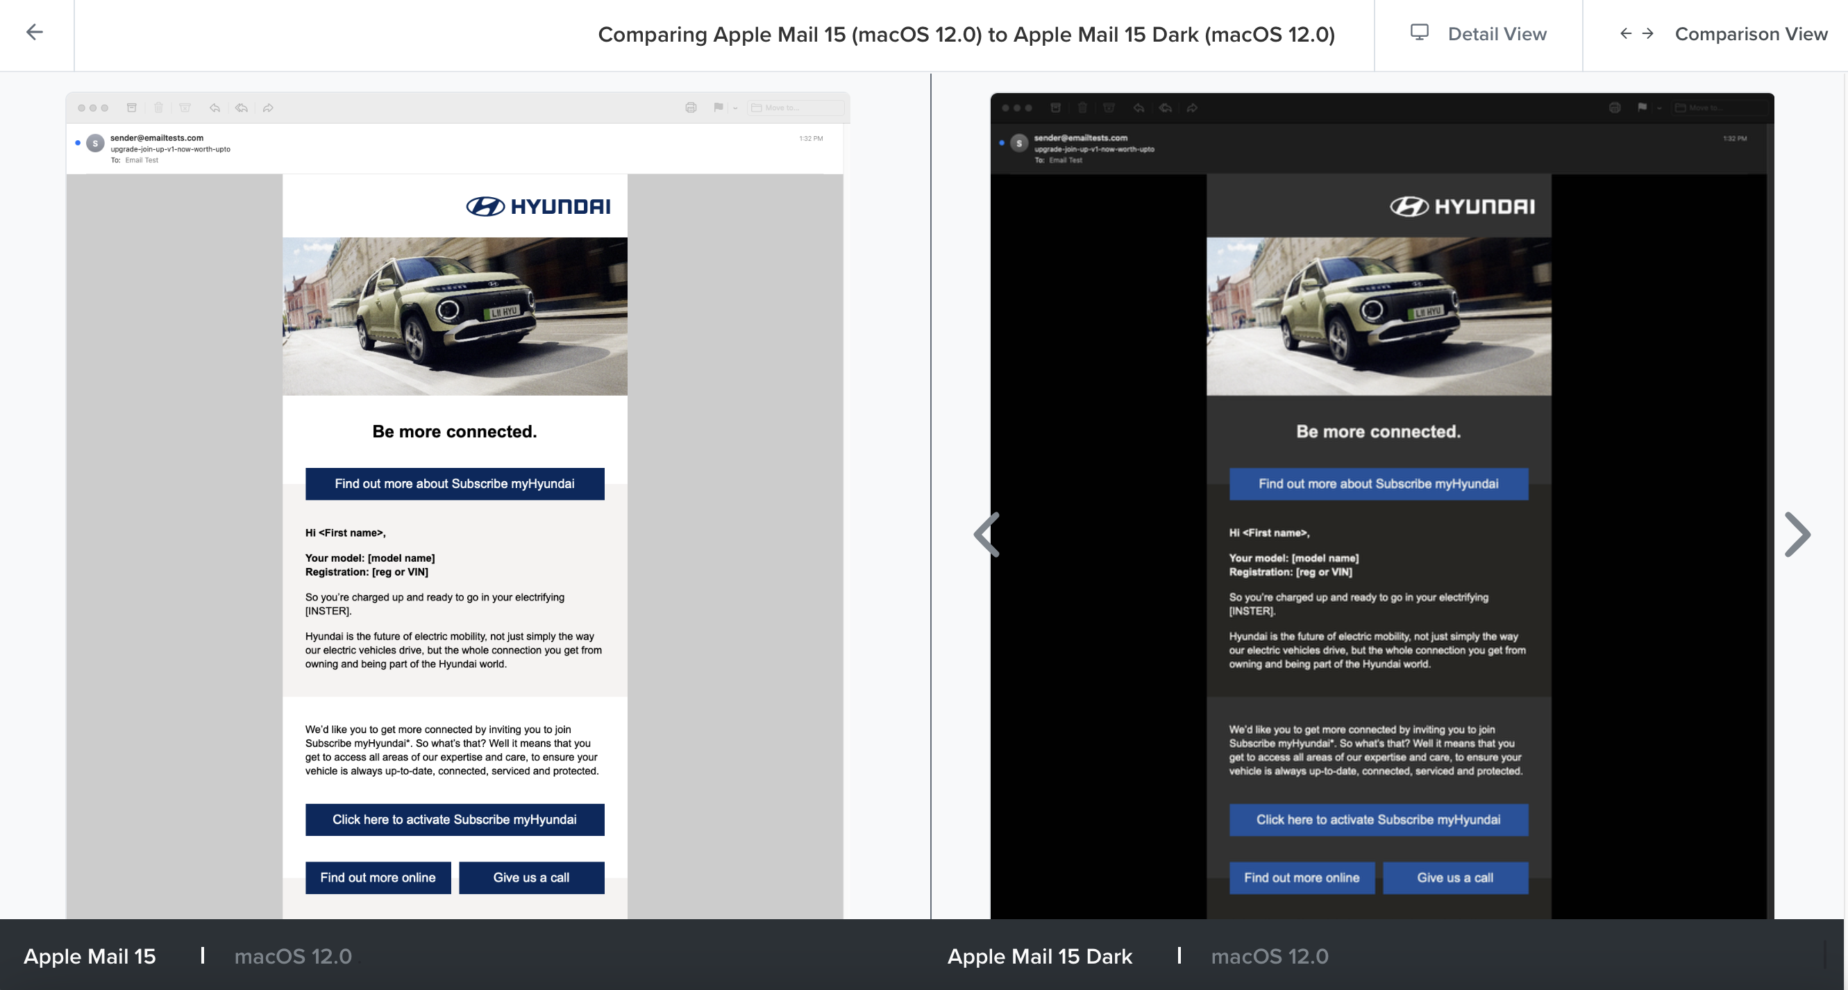Click sender@emailtests.com in the light preview

pos(157,137)
